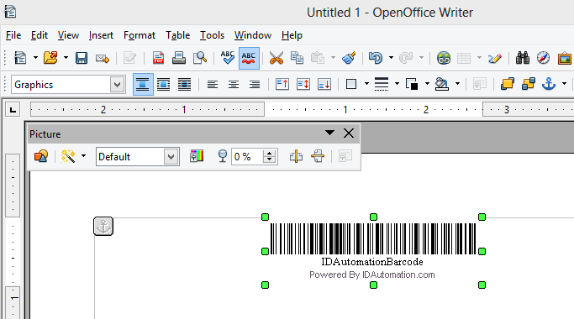Click Line Color of the border icon
Viewport: 574px width, 319px height.
(x=412, y=85)
